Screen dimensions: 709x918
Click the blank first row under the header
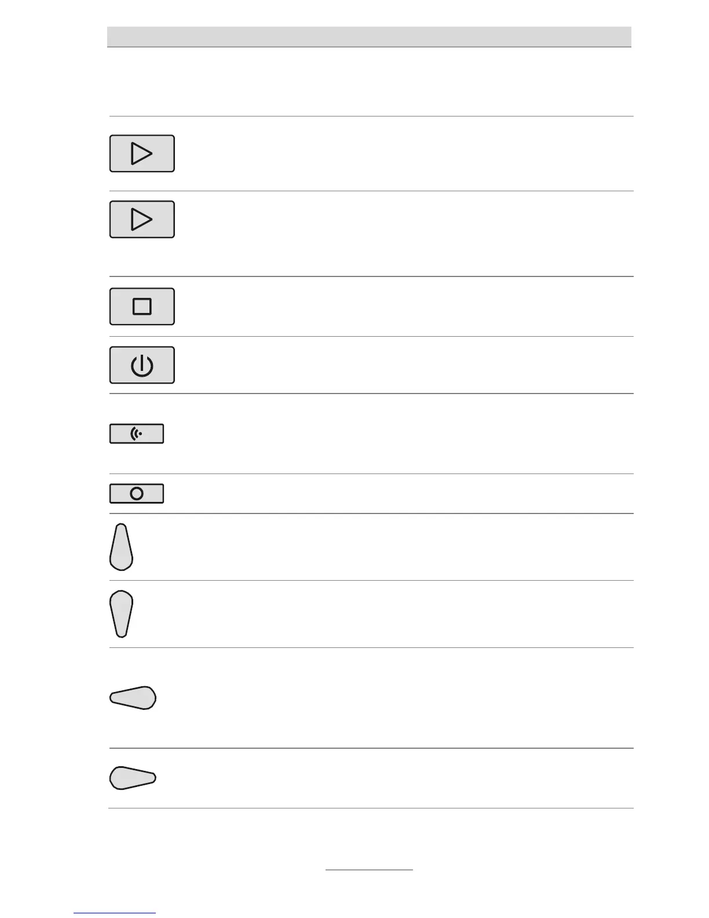369,82
